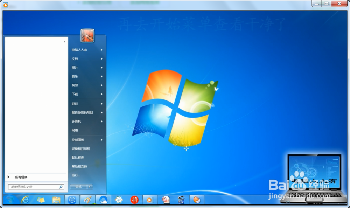Open 帮助和支持 in Start menu
The height and width of the screenshot is (208, 350).
tap(79, 166)
